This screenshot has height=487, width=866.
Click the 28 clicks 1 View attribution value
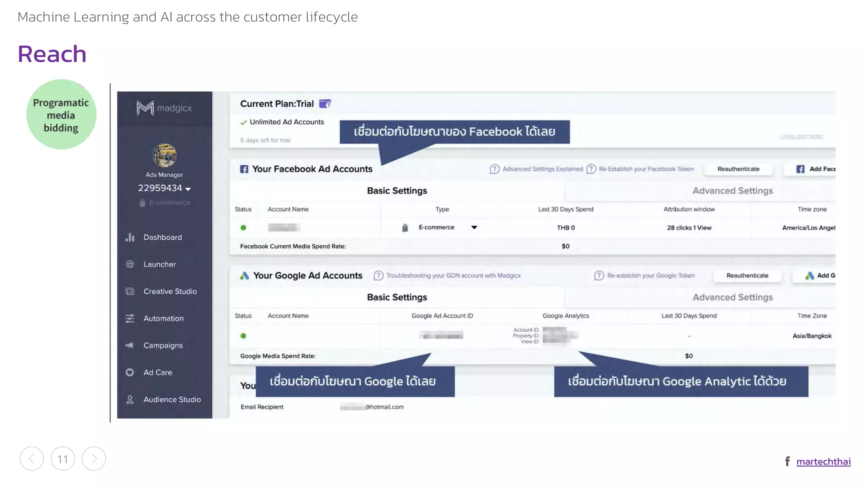coord(689,228)
